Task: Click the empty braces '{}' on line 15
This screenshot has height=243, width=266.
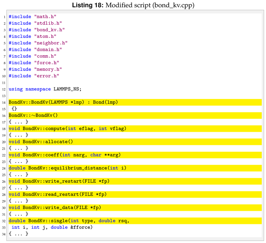Action: click(x=14, y=108)
